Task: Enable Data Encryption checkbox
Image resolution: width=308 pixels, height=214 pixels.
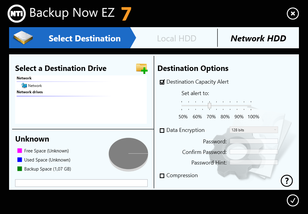Action: pos(162,130)
